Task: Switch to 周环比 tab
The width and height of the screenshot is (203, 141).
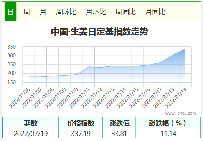Action: (66, 12)
